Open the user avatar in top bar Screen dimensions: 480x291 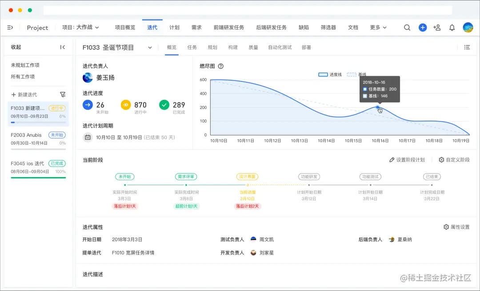468,28
